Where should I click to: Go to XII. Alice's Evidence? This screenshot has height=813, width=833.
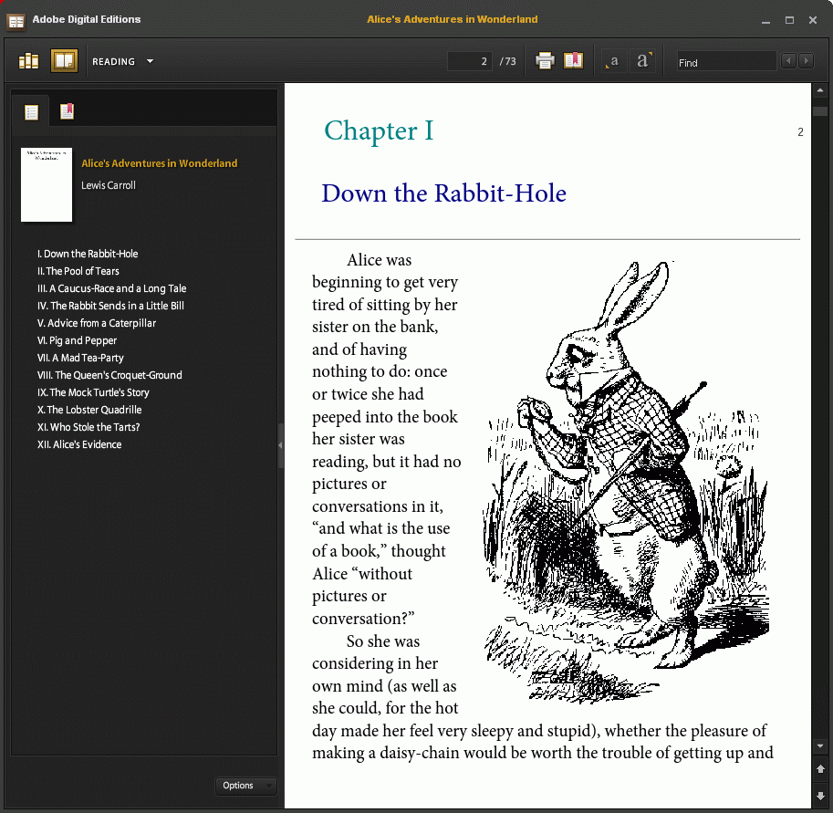tap(79, 444)
